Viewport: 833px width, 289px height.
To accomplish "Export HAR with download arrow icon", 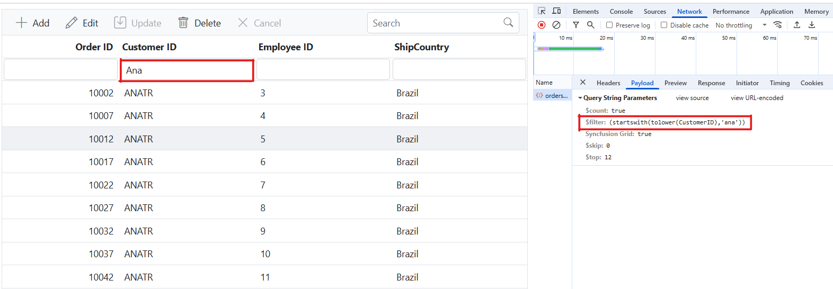I will (812, 25).
